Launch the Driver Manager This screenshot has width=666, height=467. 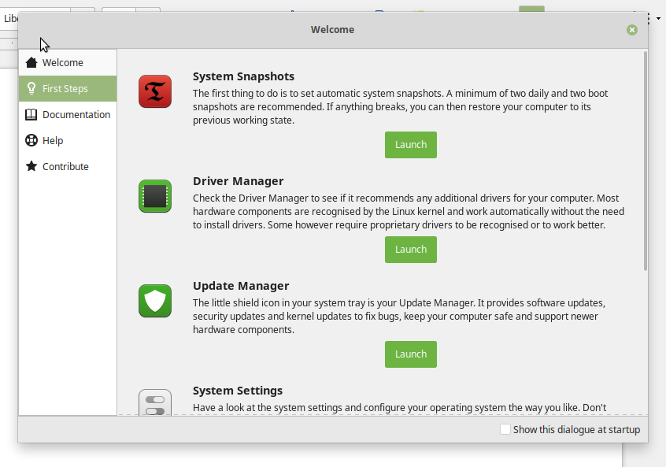coord(411,250)
